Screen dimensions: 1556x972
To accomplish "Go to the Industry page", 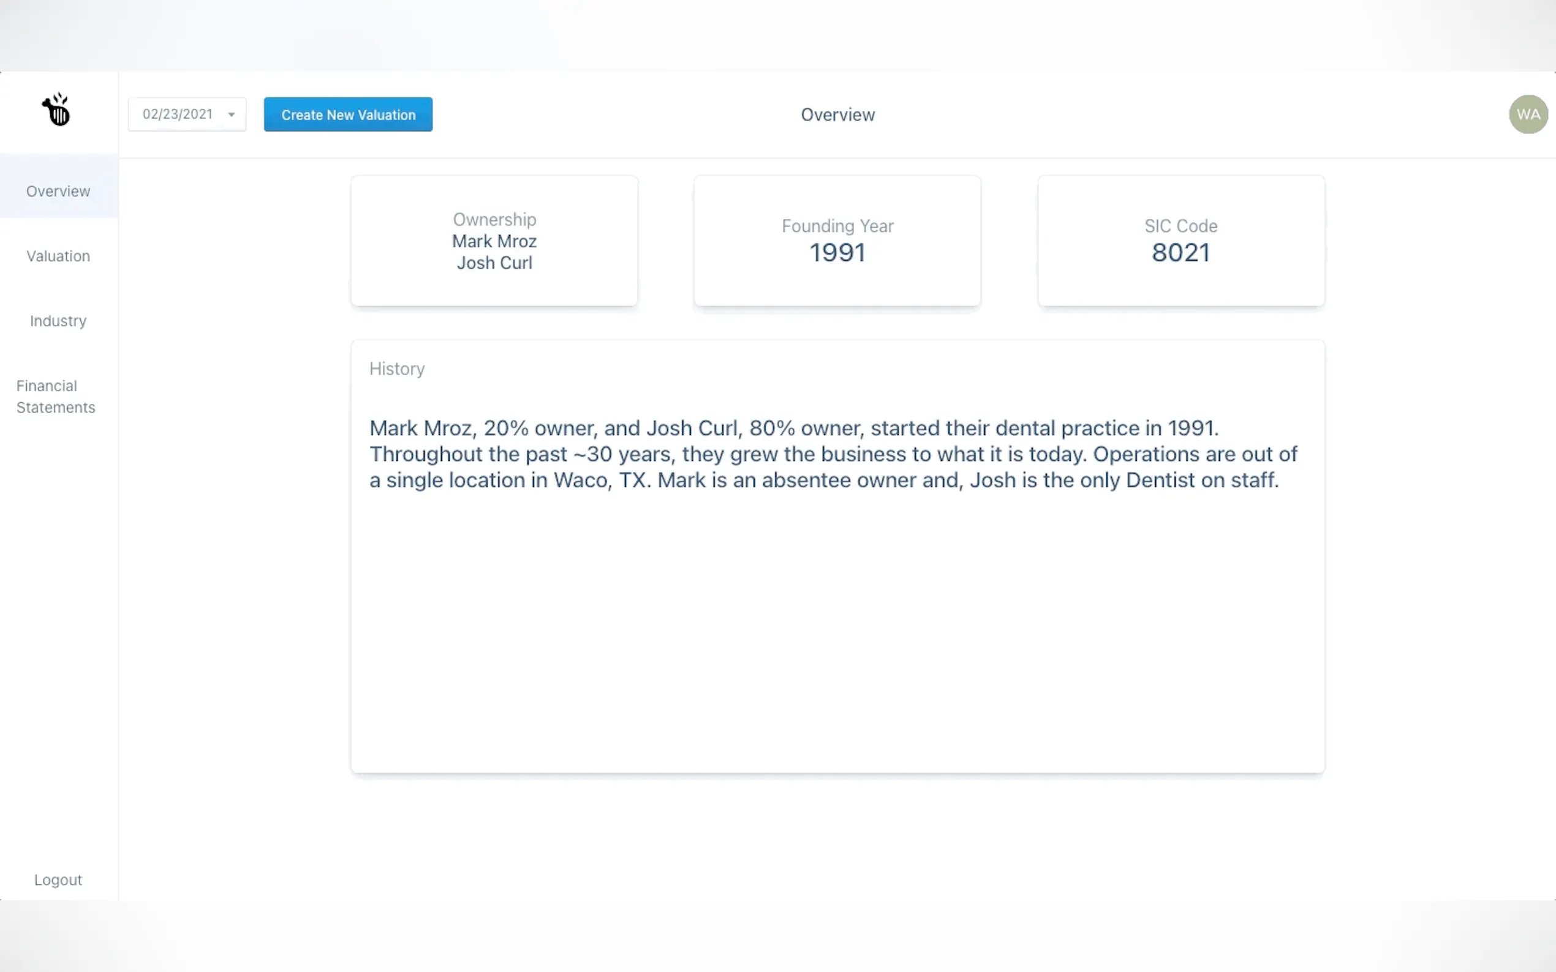I will (x=59, y=321).
